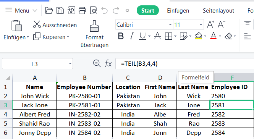Expand the fill color dropdown arrow
Viewport: 254px width, 139px height.
coord(205,36)
